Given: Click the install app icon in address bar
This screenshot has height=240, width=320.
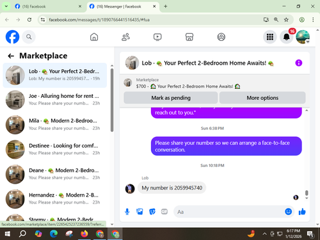Looking at the screenshot, I should click(266, 20).
